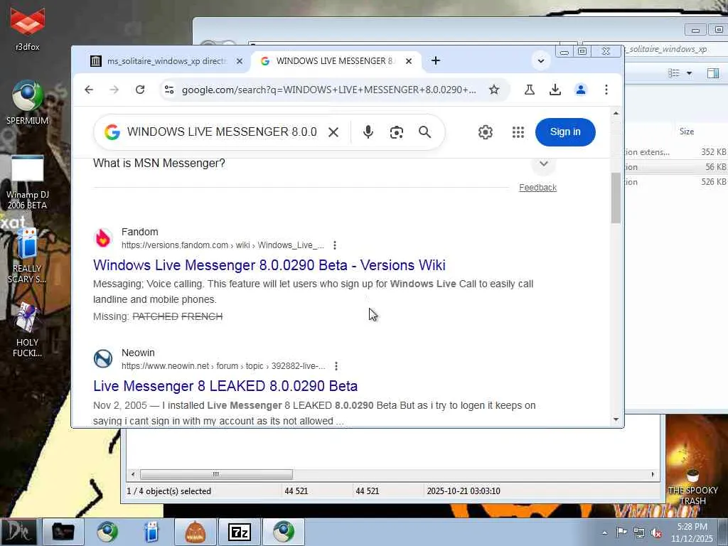This screenshot has width=728, height=546.
Task: Submit search with magnifying glass icon
Action: pos(424,132)
